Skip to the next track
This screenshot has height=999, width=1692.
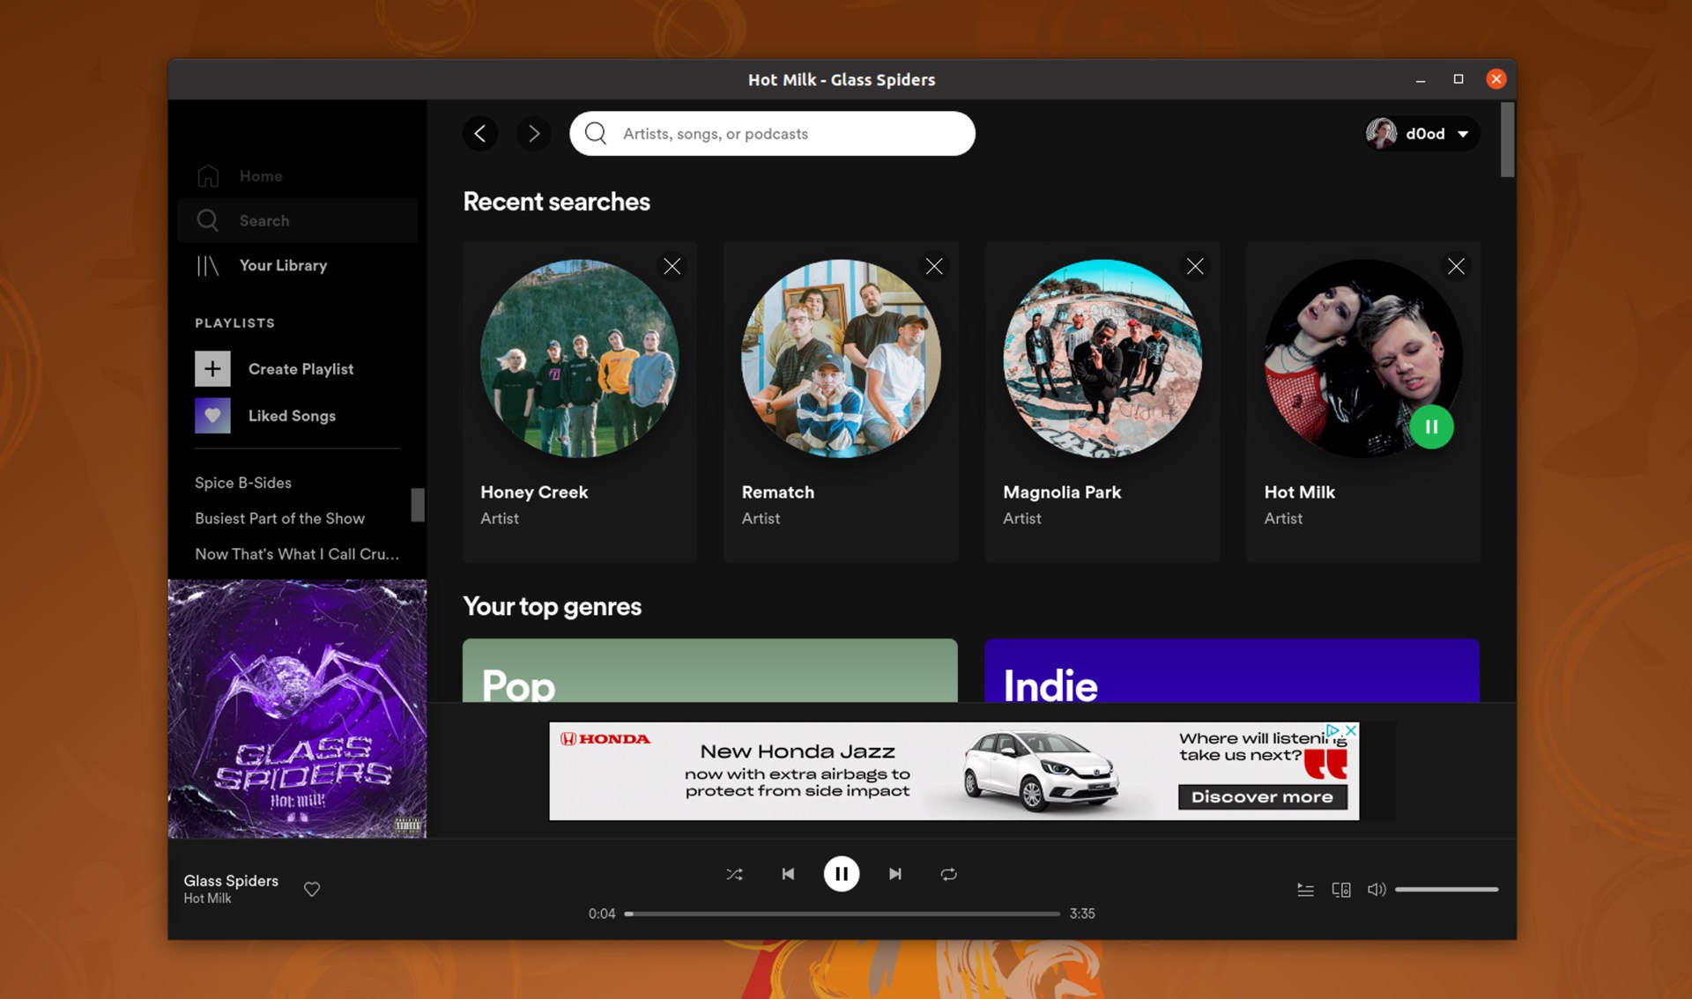coord(895,874)
